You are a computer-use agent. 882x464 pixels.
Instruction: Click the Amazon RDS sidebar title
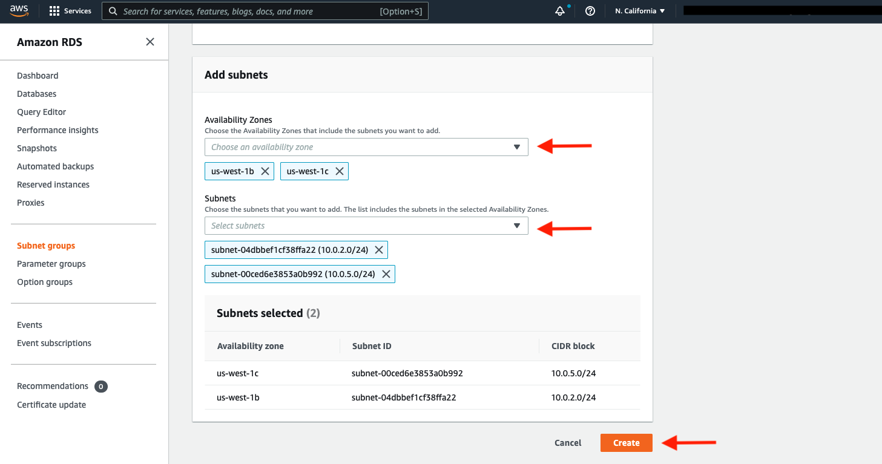[x=50, y=42]
